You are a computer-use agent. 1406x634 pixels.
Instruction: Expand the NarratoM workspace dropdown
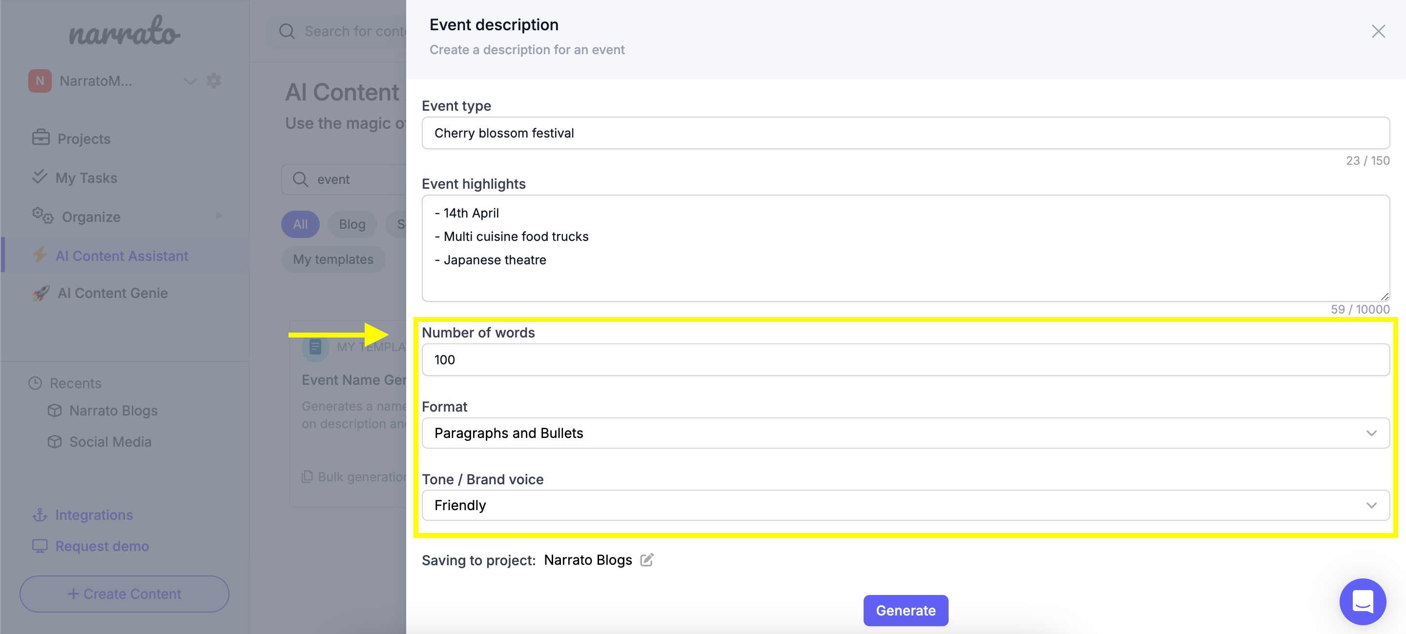pyautogui.click(x=190, y=81)
